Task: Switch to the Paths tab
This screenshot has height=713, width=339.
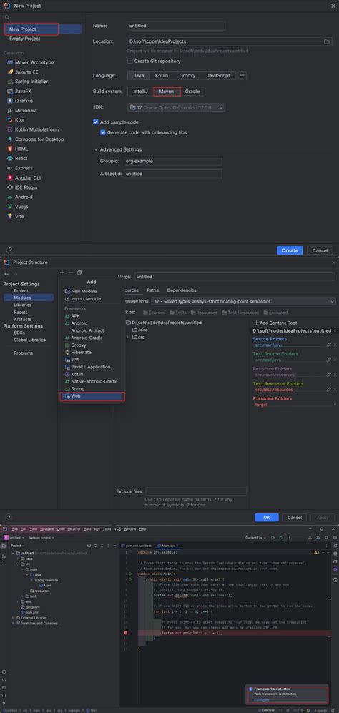Action: pos(153,290)
